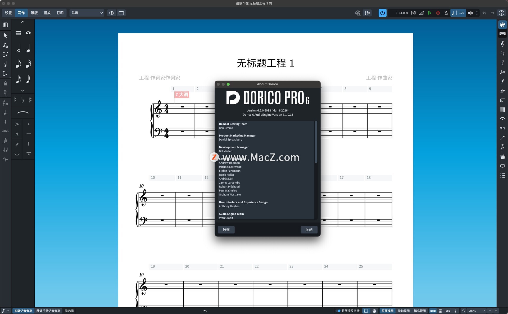This screenshot has width=508, height=314.
Task: Open the Comments panel speech bubble
Action: (x=502, y=166)
